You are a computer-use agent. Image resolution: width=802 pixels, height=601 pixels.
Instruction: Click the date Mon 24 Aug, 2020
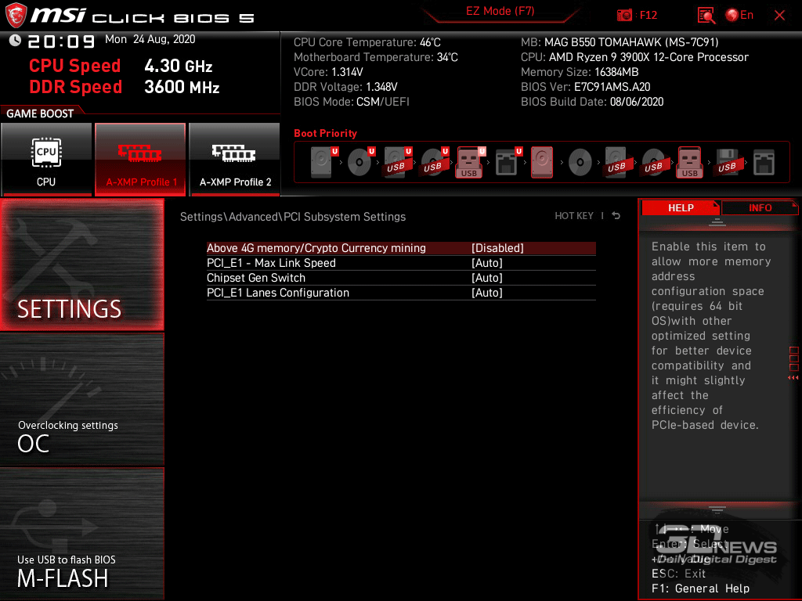coord(150,39)
